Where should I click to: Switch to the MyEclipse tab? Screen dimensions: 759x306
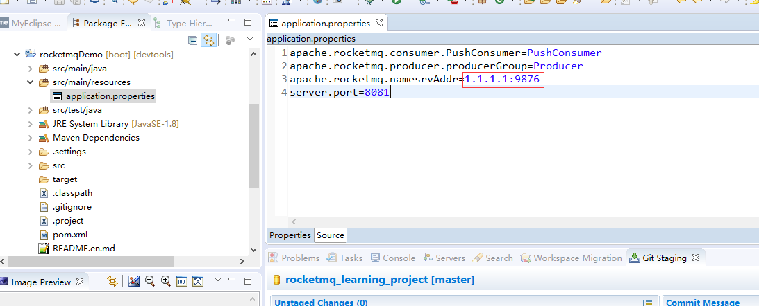pyautogui.click(x=31, y=23)
